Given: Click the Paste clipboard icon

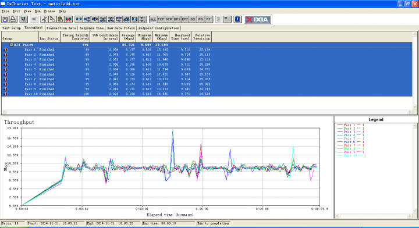Looking at the screenshot, I should (x=61, y=19).
